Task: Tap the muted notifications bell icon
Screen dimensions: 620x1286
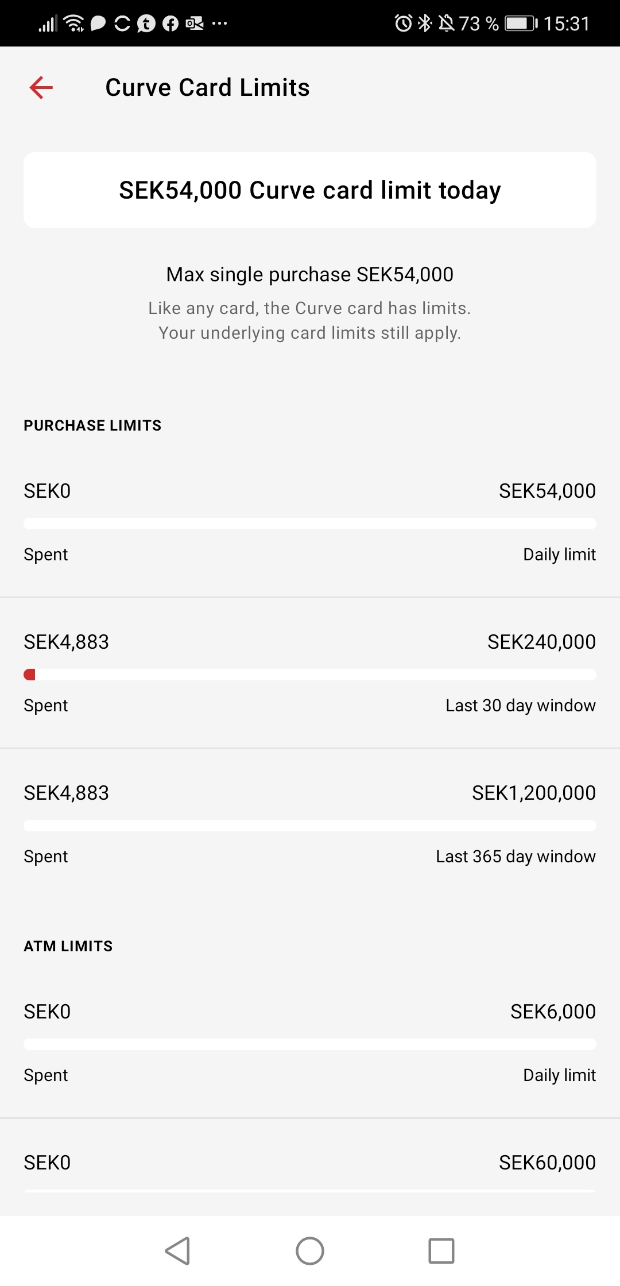Action: coord(446,24)
